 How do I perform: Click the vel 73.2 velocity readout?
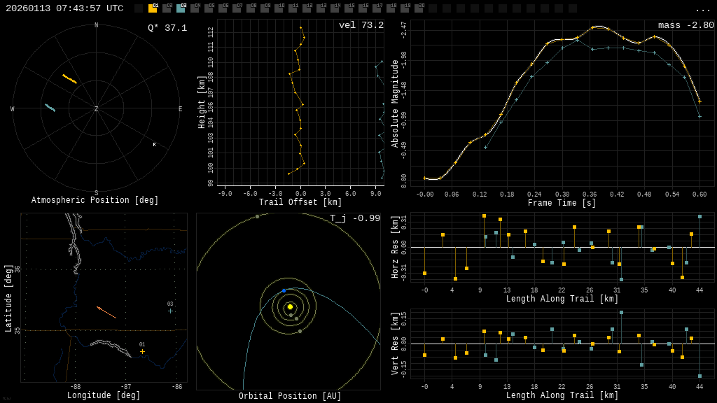pyautogui.click(x=361, y=25)
